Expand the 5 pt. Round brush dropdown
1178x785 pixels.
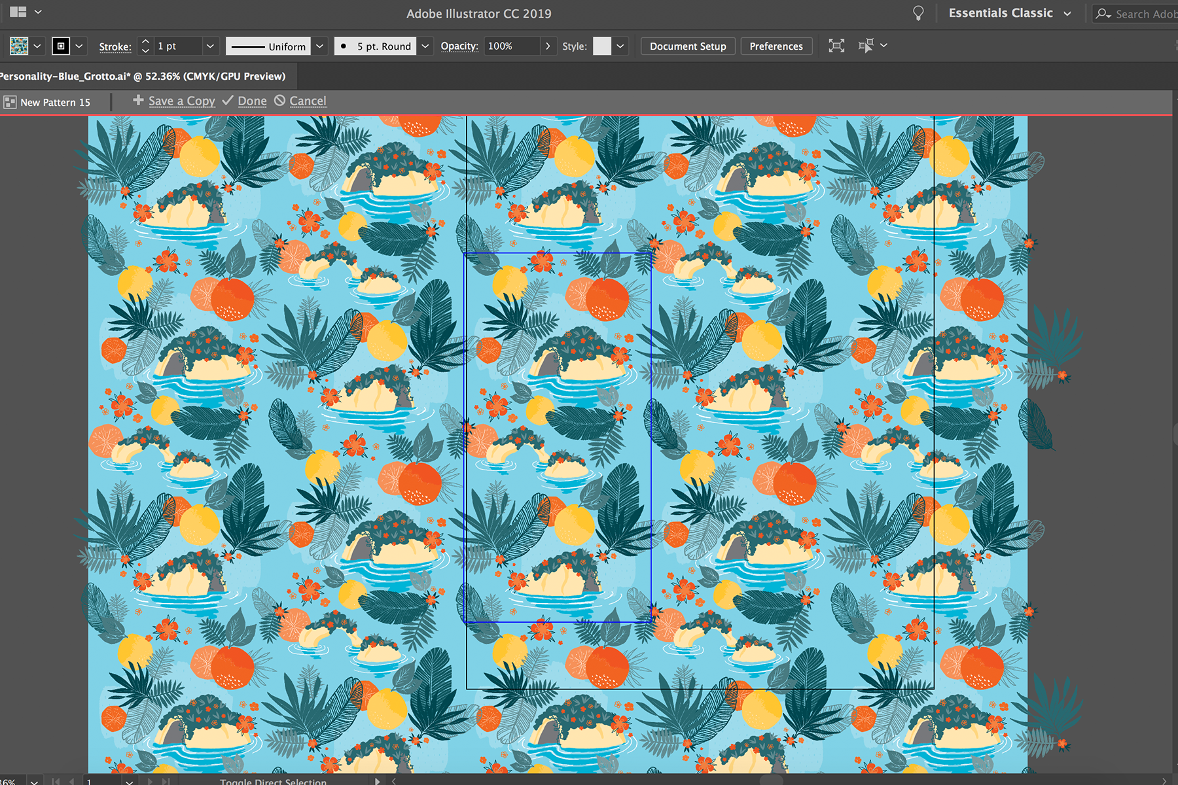tap(425, 46)
